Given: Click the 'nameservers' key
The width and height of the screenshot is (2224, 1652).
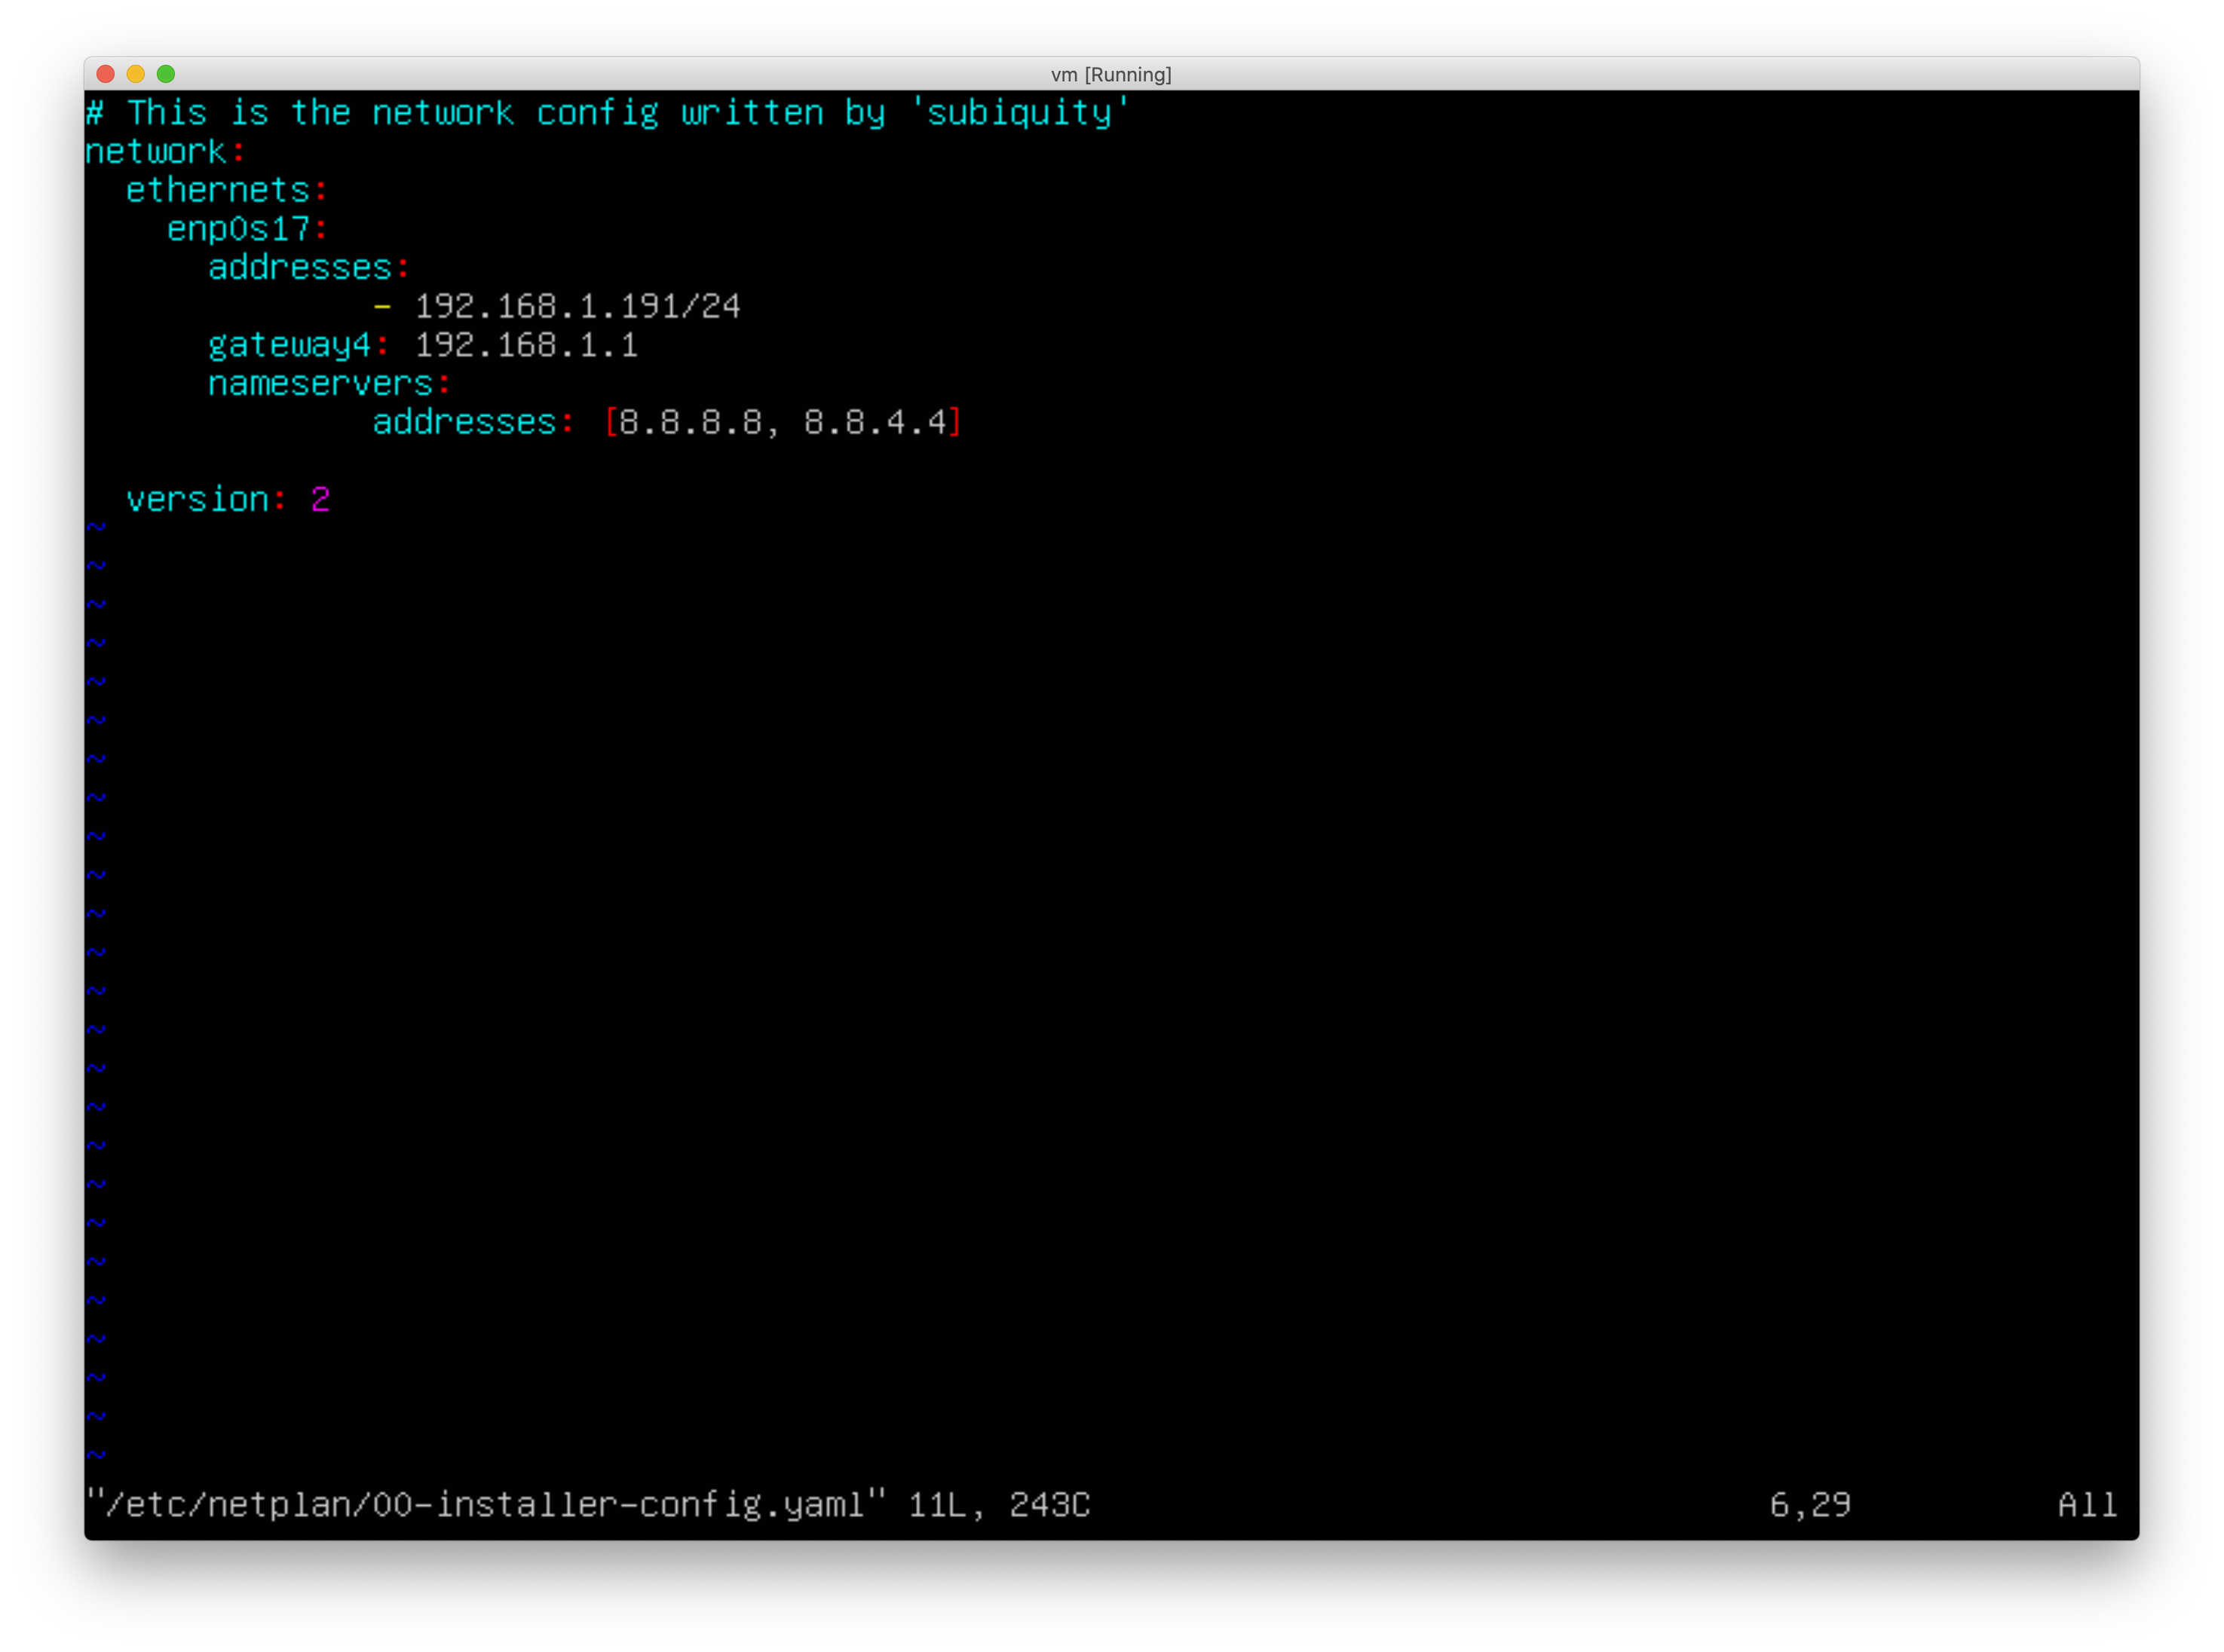Looking at the screenshot, I should tap(320, 384).
